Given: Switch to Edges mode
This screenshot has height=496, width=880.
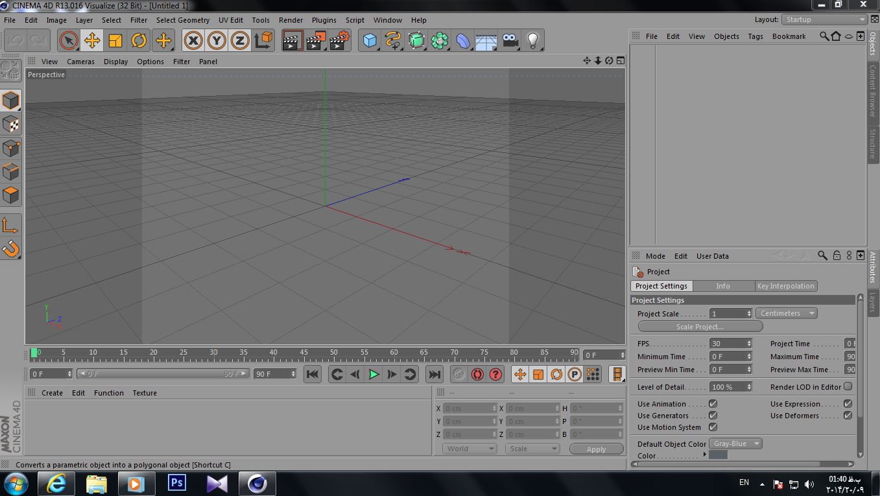Looking at the screenshot, I should tap(10, 171).
